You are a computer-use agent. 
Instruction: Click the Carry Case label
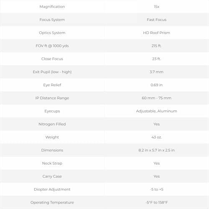(52, 176)
